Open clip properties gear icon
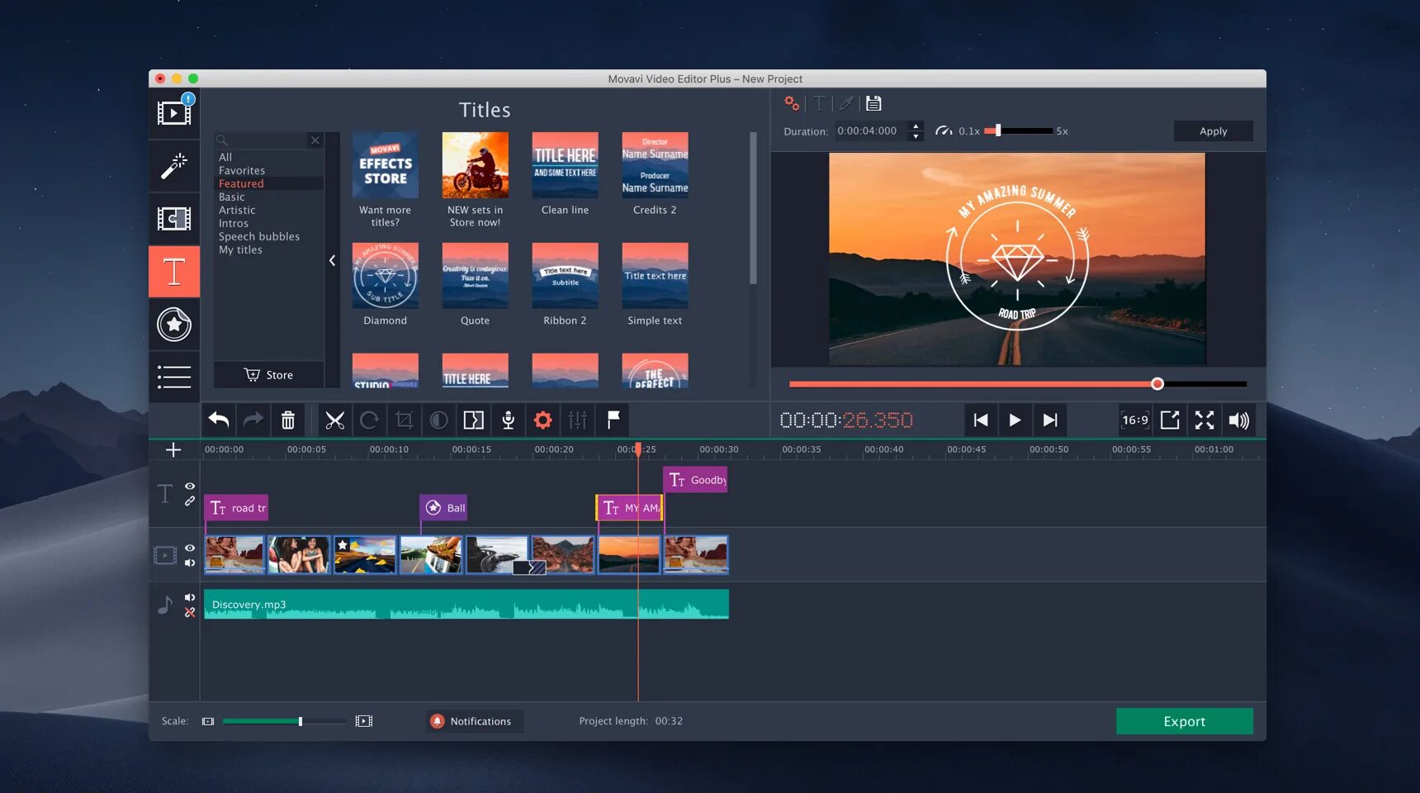The height and width of the screenshot is (793, 1420). (543, 420)
